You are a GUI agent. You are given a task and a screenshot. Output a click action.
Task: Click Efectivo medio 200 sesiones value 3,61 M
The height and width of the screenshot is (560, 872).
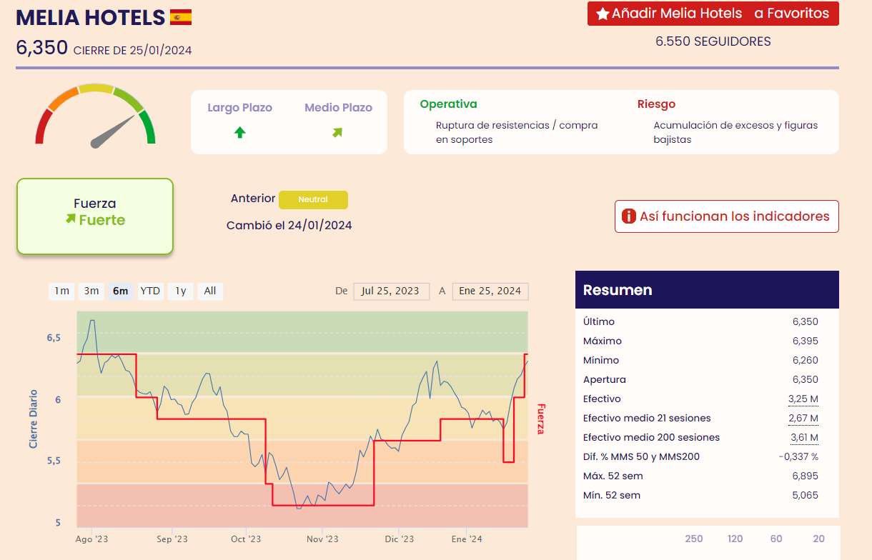804,437
